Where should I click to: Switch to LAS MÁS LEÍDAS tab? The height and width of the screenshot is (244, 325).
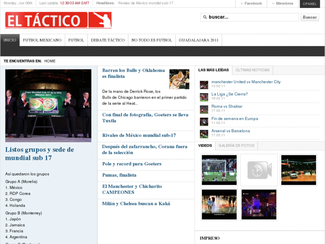pos(214,70)
